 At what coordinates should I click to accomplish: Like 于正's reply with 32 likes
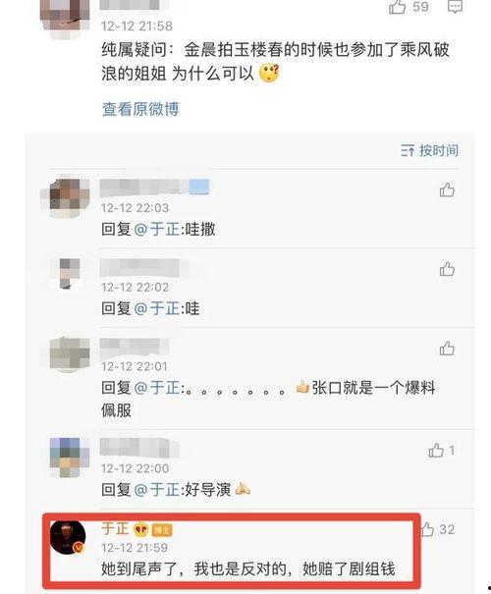(x=427, y=529)
